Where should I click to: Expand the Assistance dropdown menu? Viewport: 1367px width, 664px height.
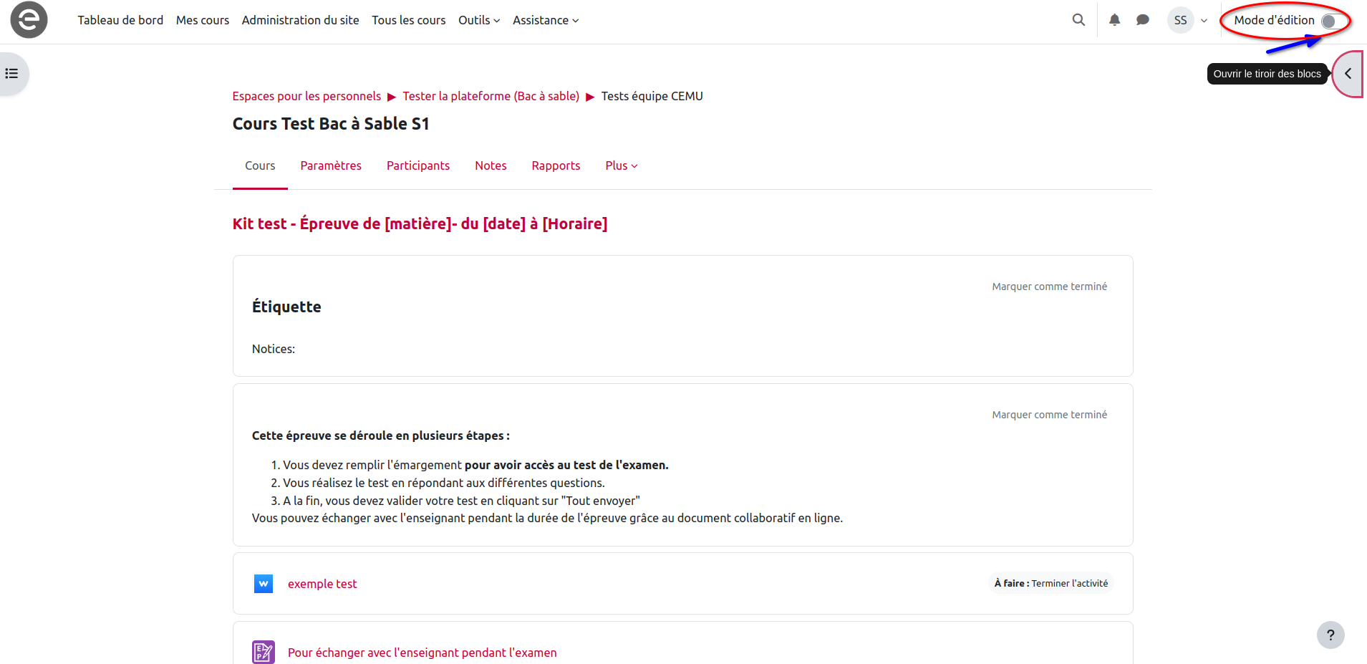coord(545,20)
